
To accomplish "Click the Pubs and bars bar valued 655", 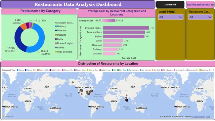I will point(124,32).
